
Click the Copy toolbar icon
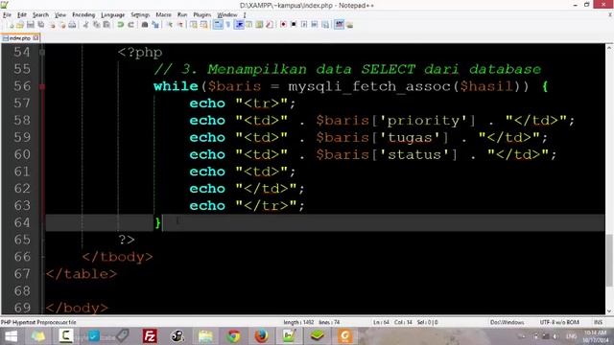coord(96,25)
